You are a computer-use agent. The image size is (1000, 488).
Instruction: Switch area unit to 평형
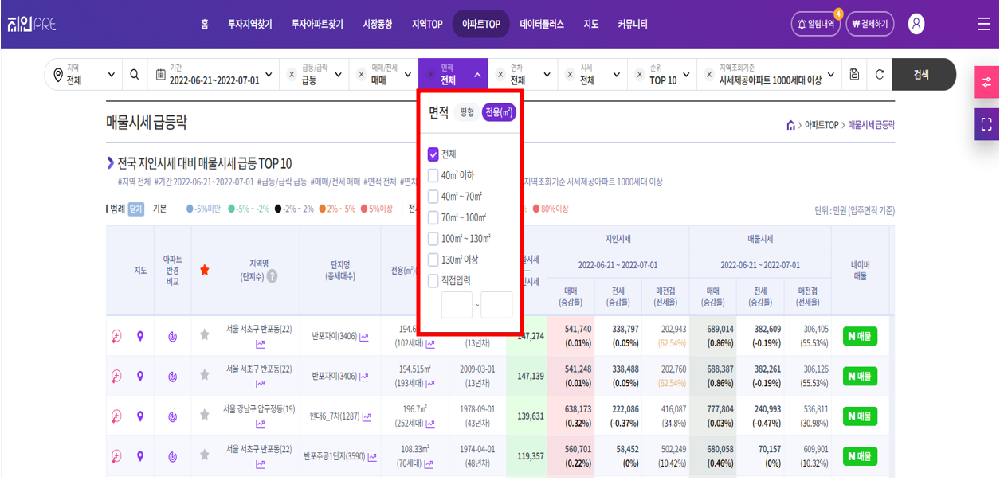point(466,113)
